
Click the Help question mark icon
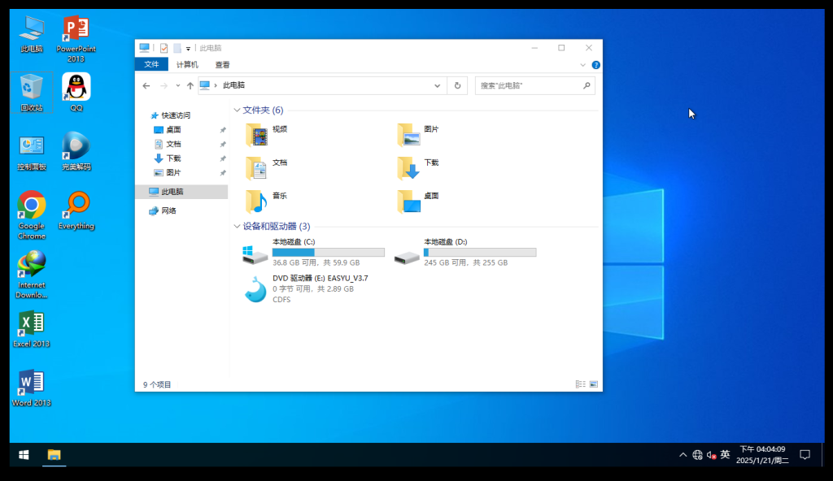tap(595, 65)
